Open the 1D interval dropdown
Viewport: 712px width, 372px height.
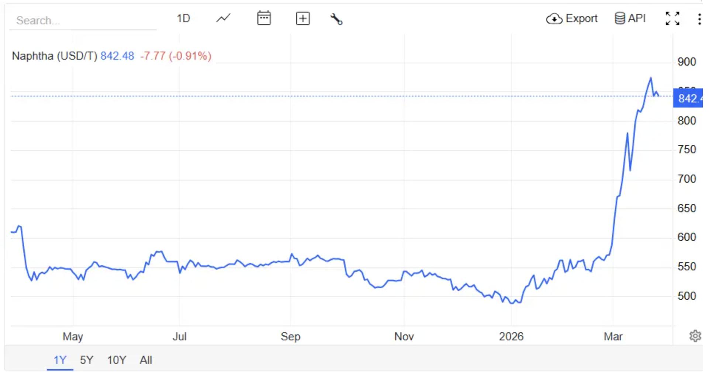pos(183,18)
